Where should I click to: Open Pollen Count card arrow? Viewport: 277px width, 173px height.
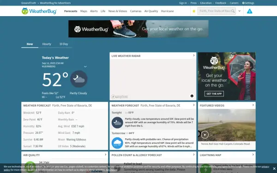pyautogui.click(x=194, y=155)
